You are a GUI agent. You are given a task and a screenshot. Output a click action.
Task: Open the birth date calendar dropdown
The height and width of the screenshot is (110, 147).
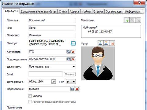(54, 82)
